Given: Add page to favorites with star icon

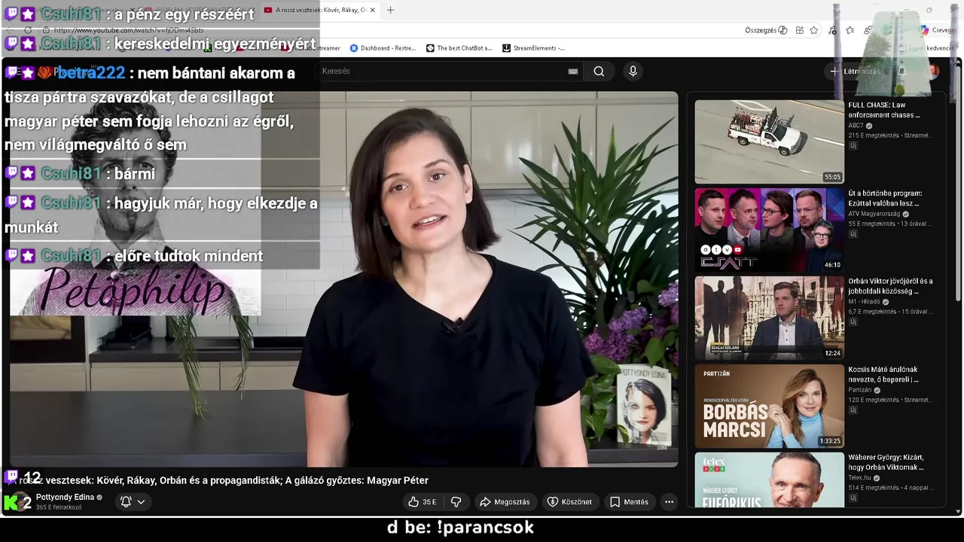Looking at the screenshot, I should point(814,30).
